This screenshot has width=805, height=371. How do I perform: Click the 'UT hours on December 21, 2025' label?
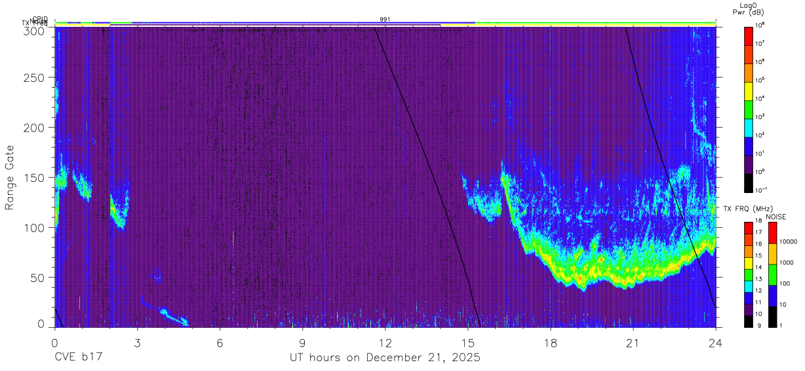pyautogui.click(x=385, y=358)
